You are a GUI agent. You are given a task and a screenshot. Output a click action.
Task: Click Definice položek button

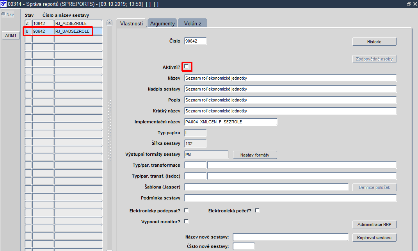click(x=374, y=187)
